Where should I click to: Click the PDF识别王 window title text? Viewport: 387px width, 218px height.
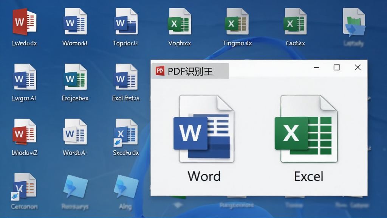pos(190,72)
